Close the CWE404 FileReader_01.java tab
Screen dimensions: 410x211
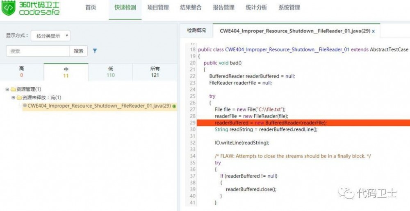click(374, 31)
